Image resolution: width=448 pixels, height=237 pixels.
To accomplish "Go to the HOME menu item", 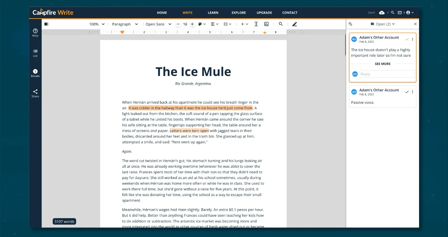I will tap(162, 13).
